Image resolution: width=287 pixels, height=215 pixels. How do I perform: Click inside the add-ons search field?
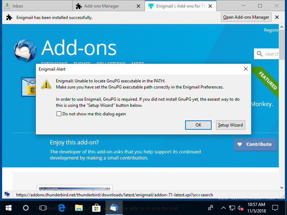[271, 54]
